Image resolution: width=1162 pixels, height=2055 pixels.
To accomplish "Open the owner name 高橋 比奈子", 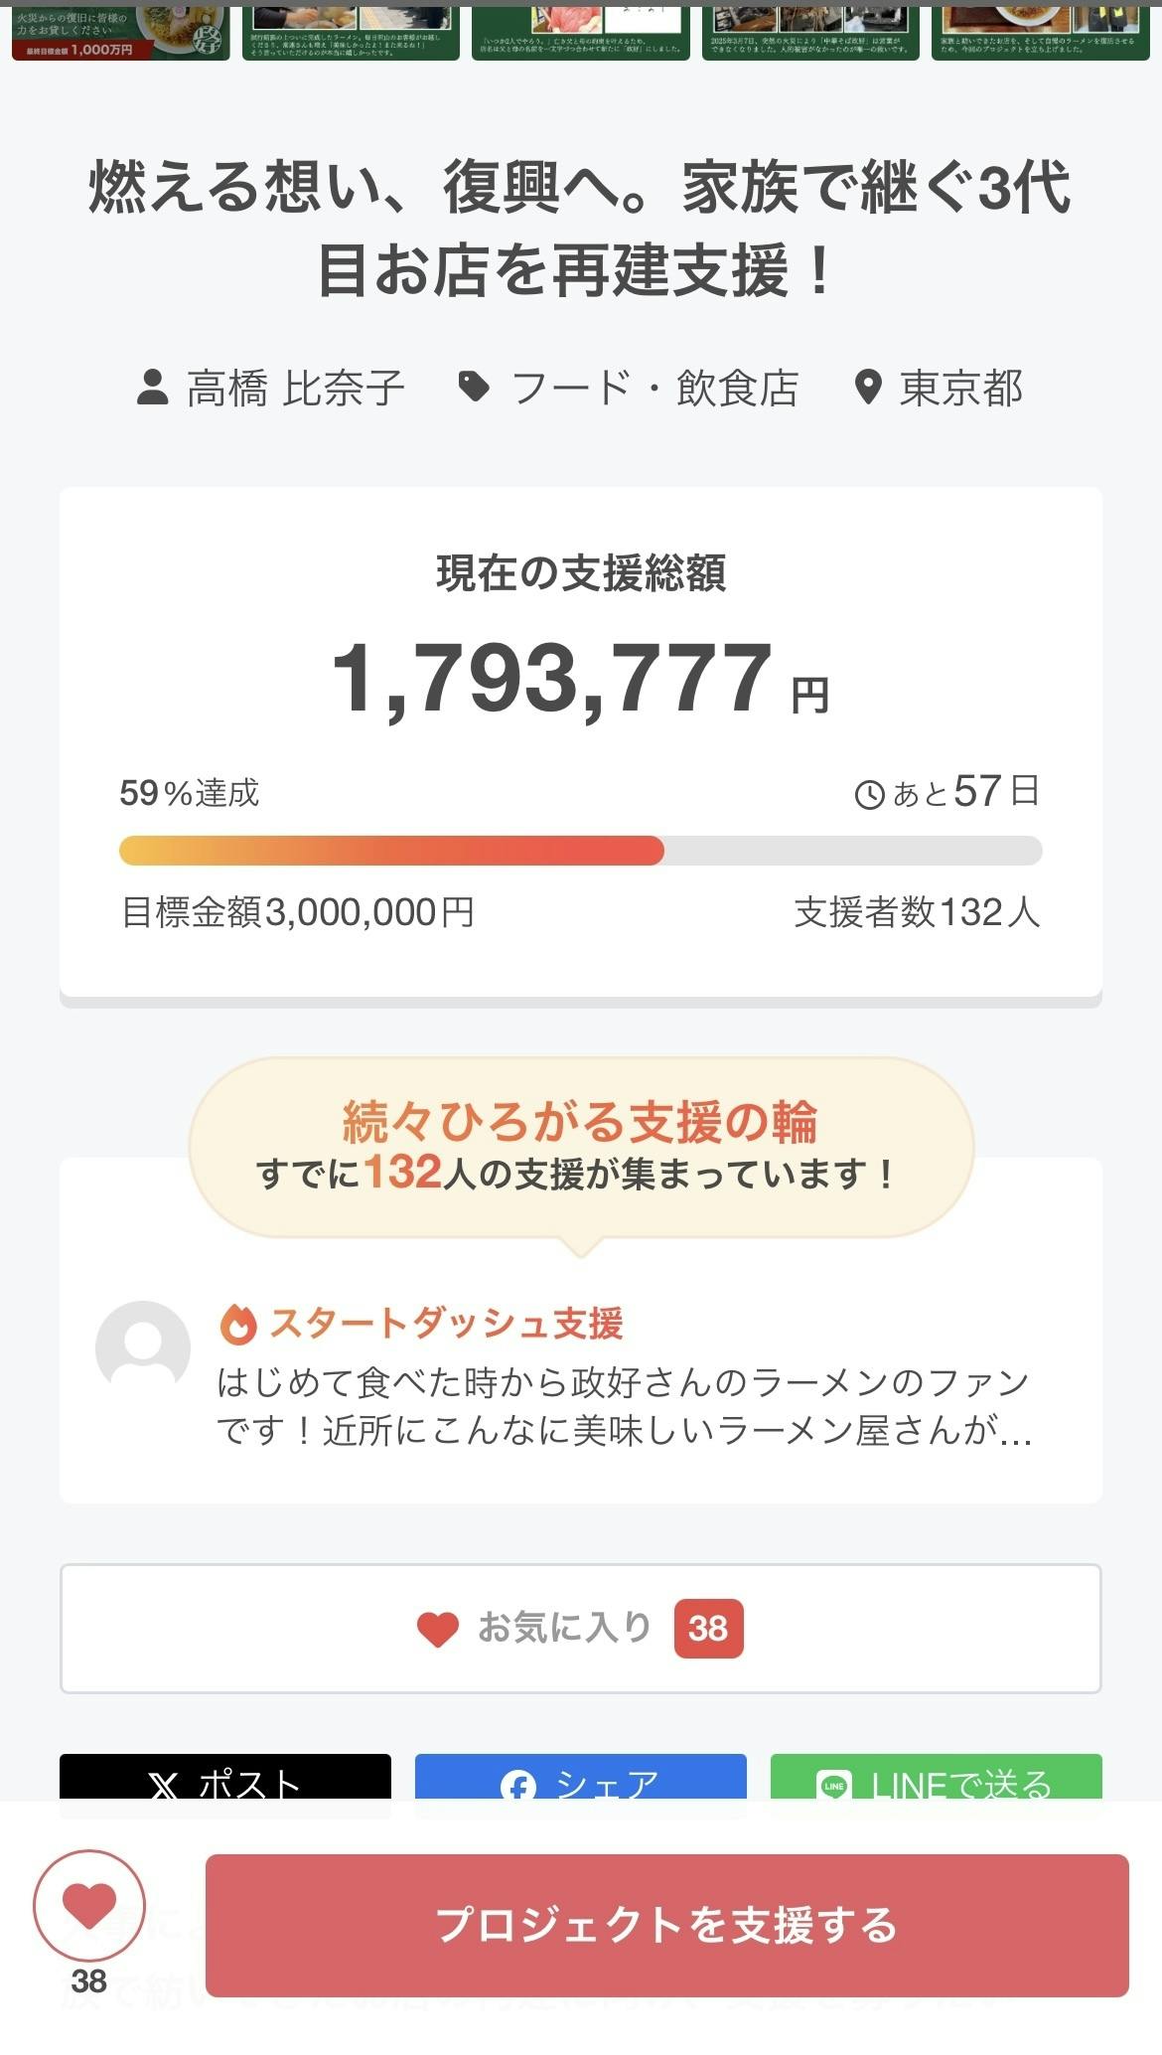I will click(295, 389).
